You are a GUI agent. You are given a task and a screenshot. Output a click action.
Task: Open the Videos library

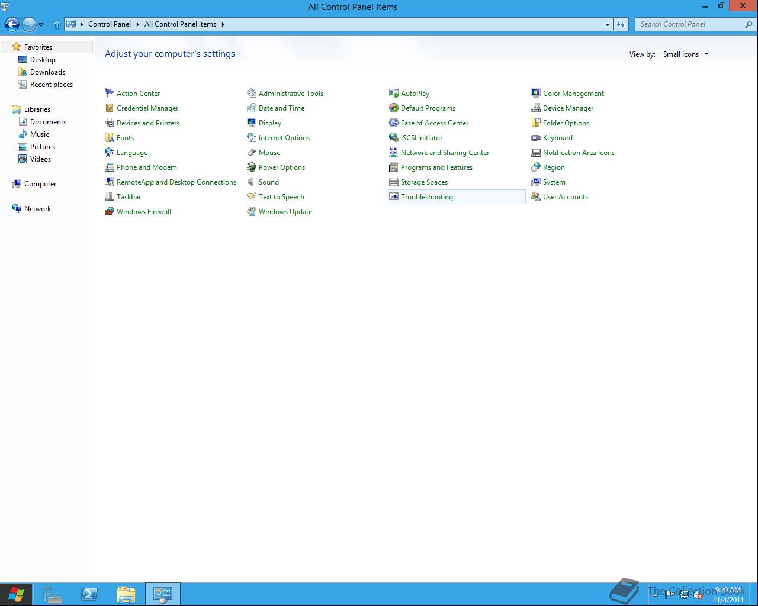pyautogui.click(x=40, y=159)
